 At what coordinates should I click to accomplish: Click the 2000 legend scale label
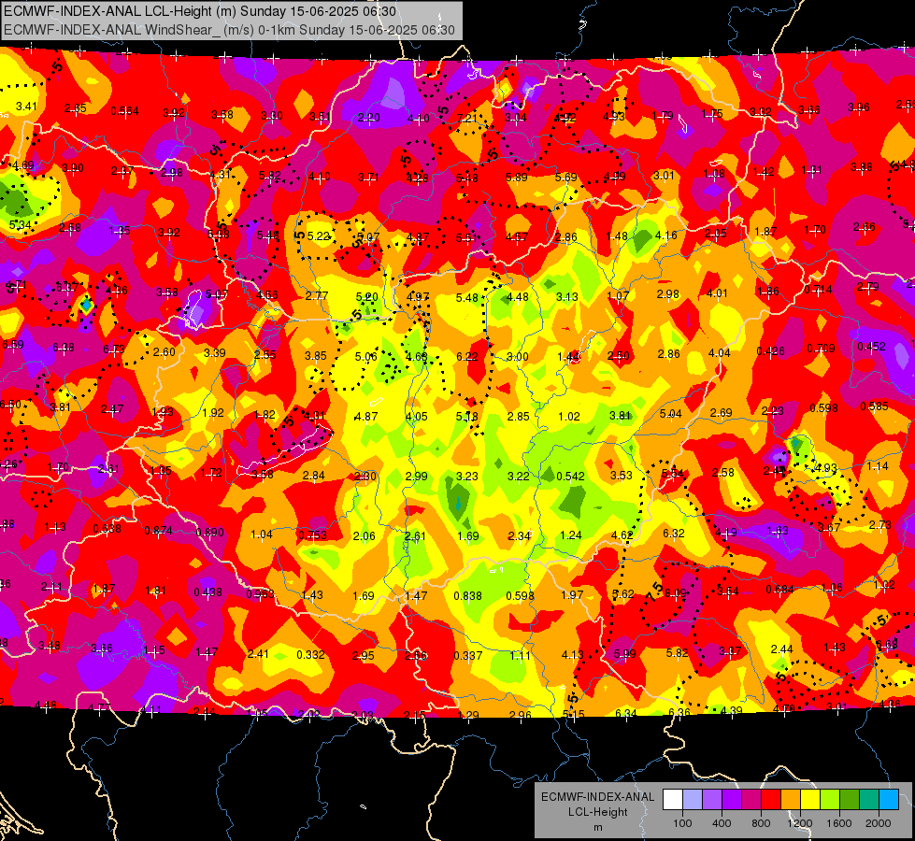tap(879, 823)
